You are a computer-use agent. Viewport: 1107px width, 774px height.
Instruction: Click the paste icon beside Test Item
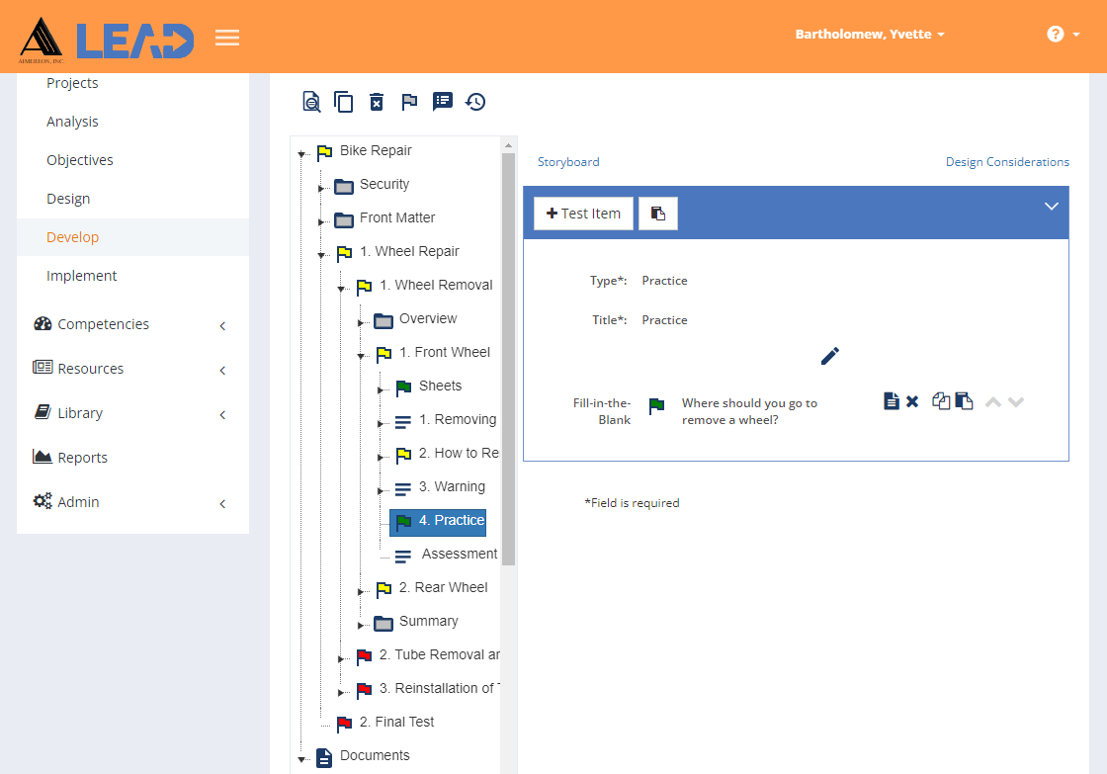[x=658, y=214]
